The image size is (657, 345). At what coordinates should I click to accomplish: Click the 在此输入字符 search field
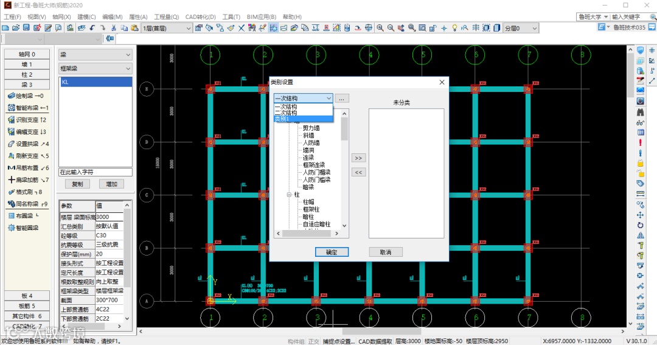96,172
